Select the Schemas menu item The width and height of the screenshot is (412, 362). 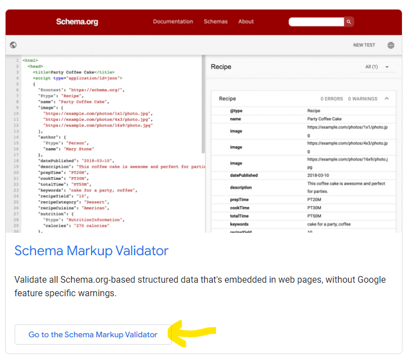(x=216, y=22)
